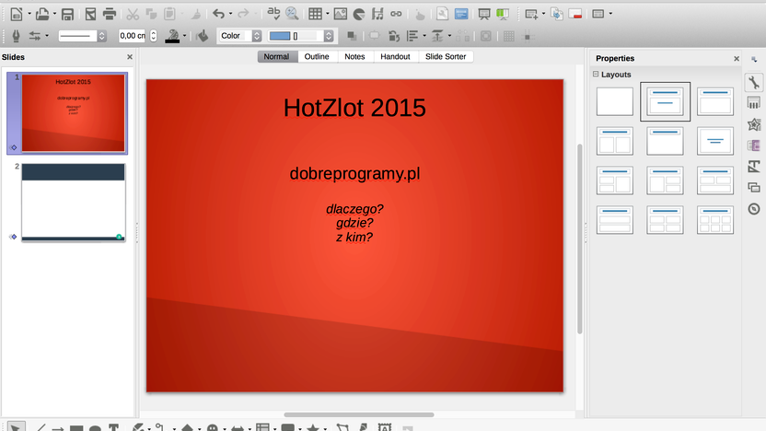The height and width of the screenshot is (431, 766).
Task: Undo the last action
Action: pos(218,14)
